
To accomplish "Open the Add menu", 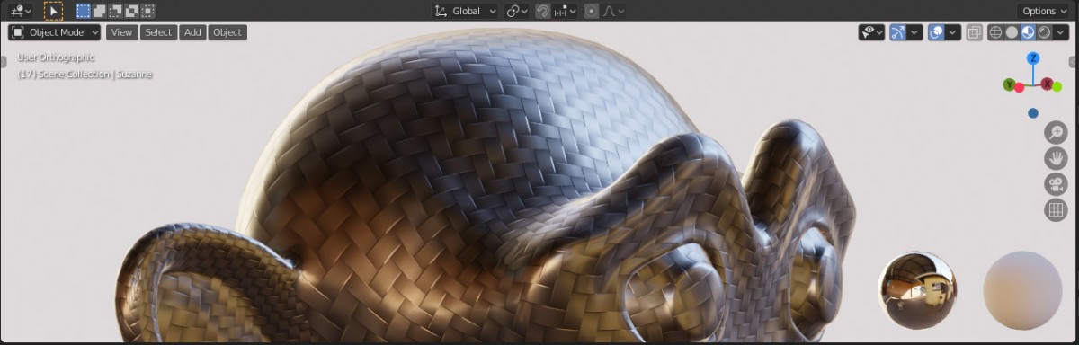I will [192, 32].
